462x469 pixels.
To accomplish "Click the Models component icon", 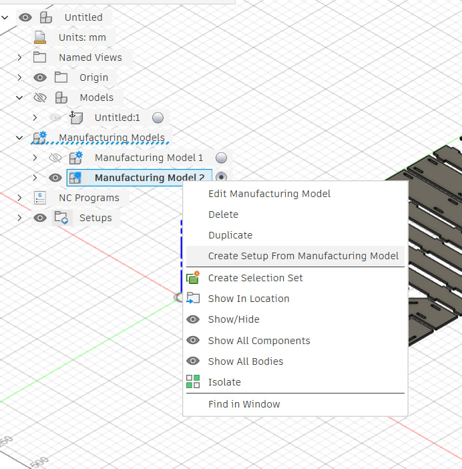I will pyautogui.click(x=61, y=98).
